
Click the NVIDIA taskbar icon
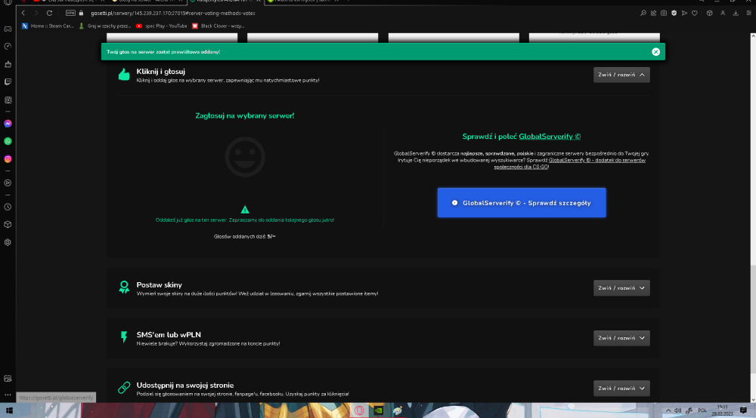tap(379, 410)
